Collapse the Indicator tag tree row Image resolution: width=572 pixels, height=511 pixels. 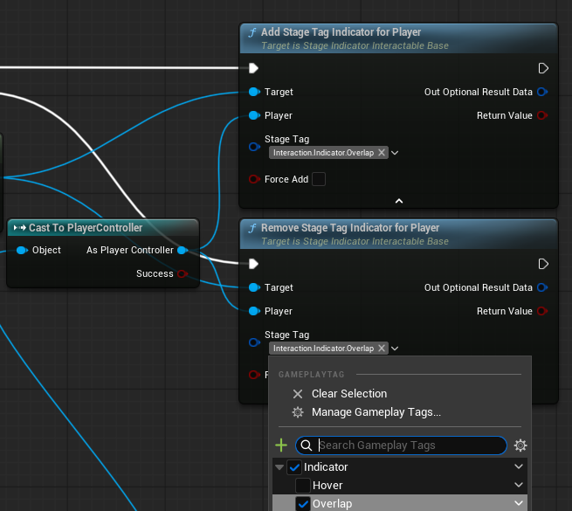pos(279,467)
